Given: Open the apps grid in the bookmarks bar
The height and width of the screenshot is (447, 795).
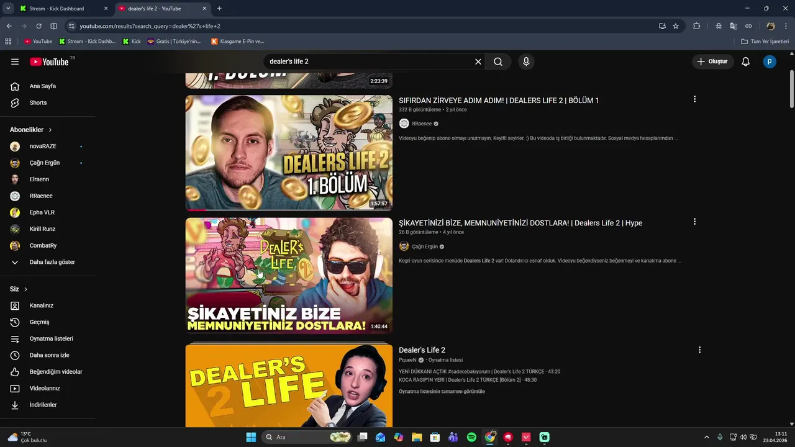Looking at the screenshot, I should [x=8, y=42].
